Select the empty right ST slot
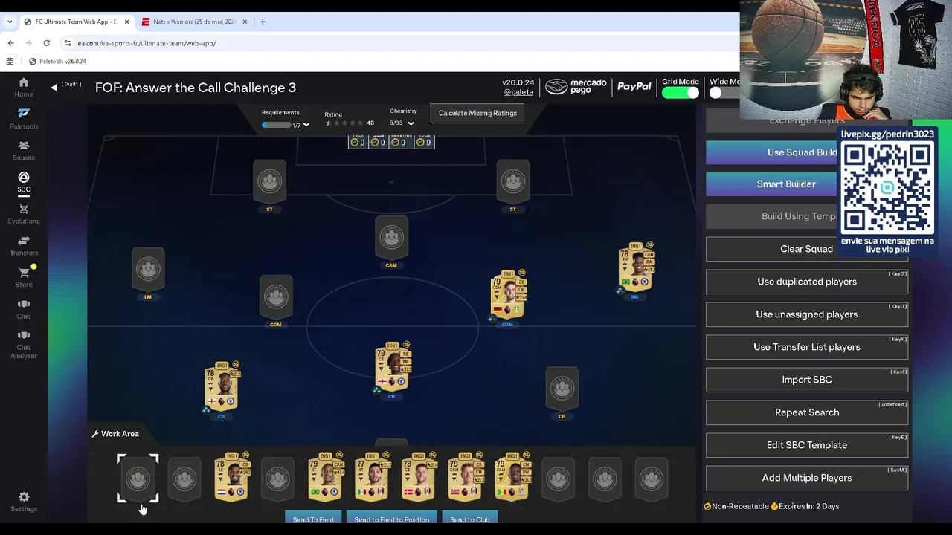The width and height of the screenshot is (952, 535). tap(512, 182)
